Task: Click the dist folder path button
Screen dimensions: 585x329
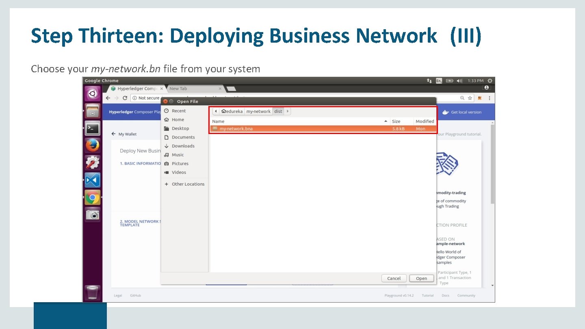Action: click(x=278, y=111)
